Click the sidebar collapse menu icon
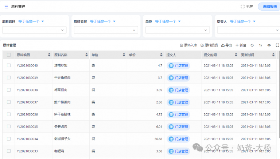This screenshot has width=280, height=159. click(x=6, y=7)
